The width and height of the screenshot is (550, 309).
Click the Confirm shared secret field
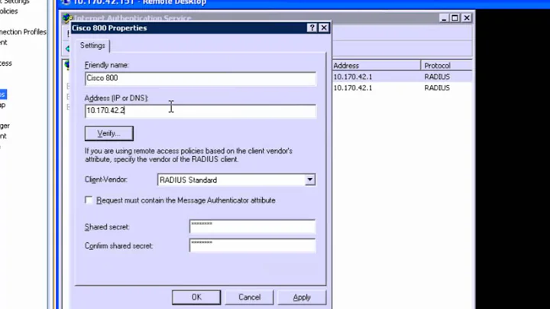click(252, 246)
